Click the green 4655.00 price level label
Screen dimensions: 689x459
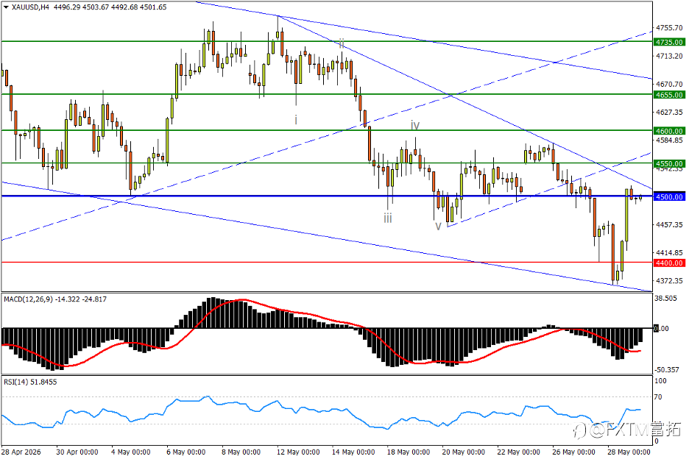(669, 95)
